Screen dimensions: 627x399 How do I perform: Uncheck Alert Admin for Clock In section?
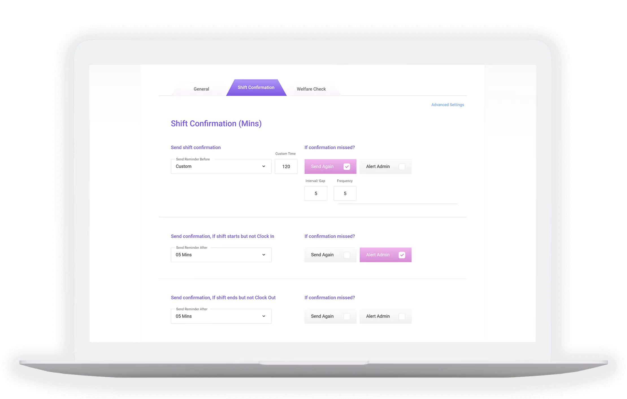(402, 255)
